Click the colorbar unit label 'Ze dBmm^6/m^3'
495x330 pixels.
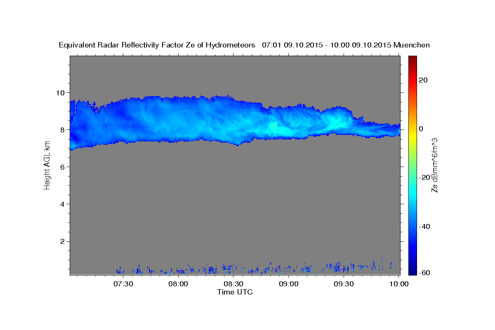point(434,165)
